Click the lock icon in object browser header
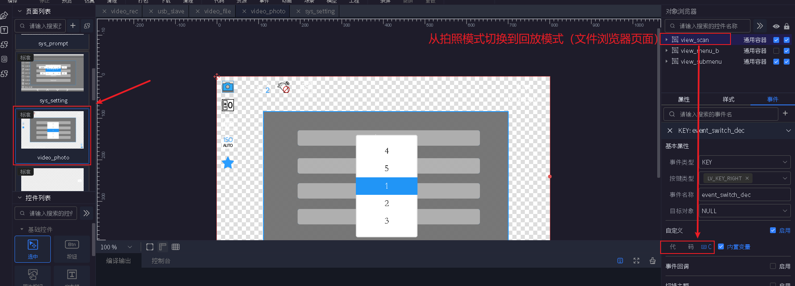795x286 pixels. tap(787, 26)
